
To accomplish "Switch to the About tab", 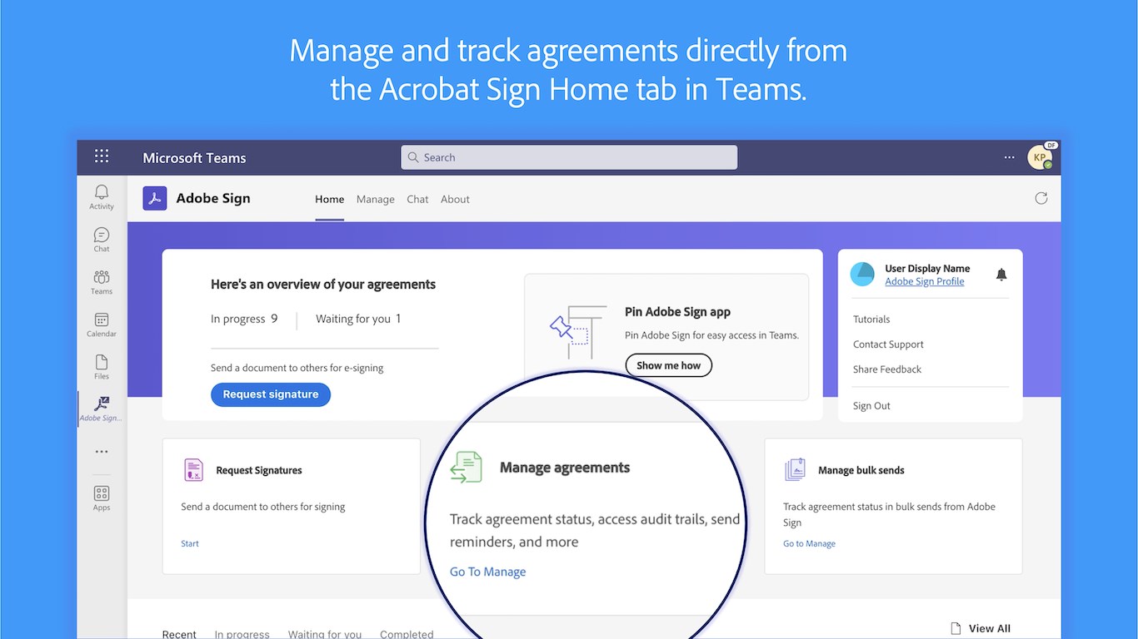I will (x=455, y=199).
